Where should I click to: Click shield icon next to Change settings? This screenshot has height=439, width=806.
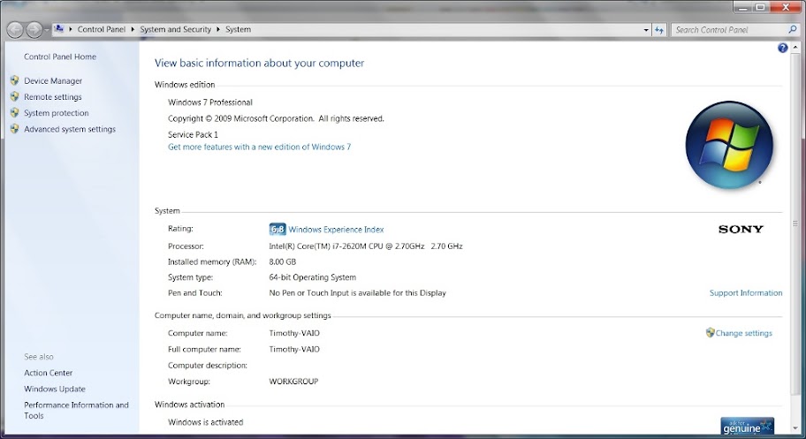710,333
